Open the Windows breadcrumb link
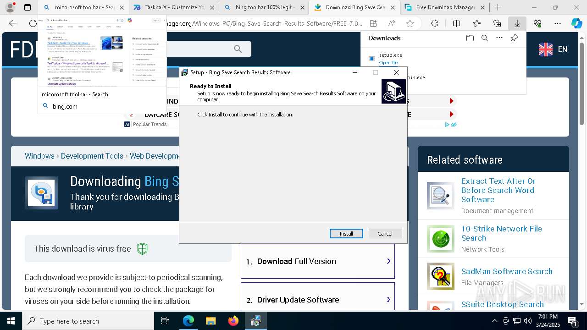The height and width of the screenshot is (330, 587). click(x=39, y=156)
